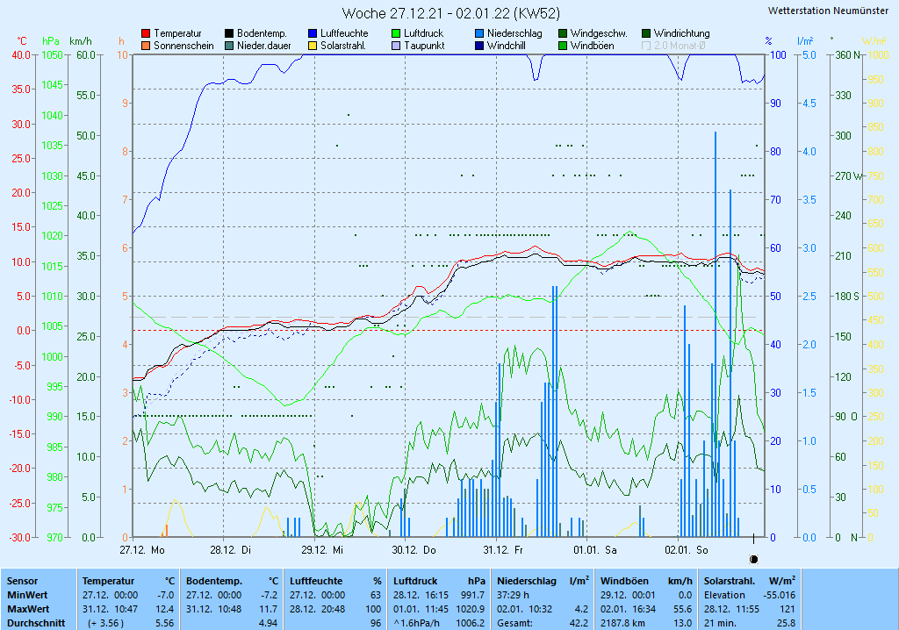Select the blue Luftfeuchte legend swatch
The image size is (899, 630).
(x=313, y=34)
